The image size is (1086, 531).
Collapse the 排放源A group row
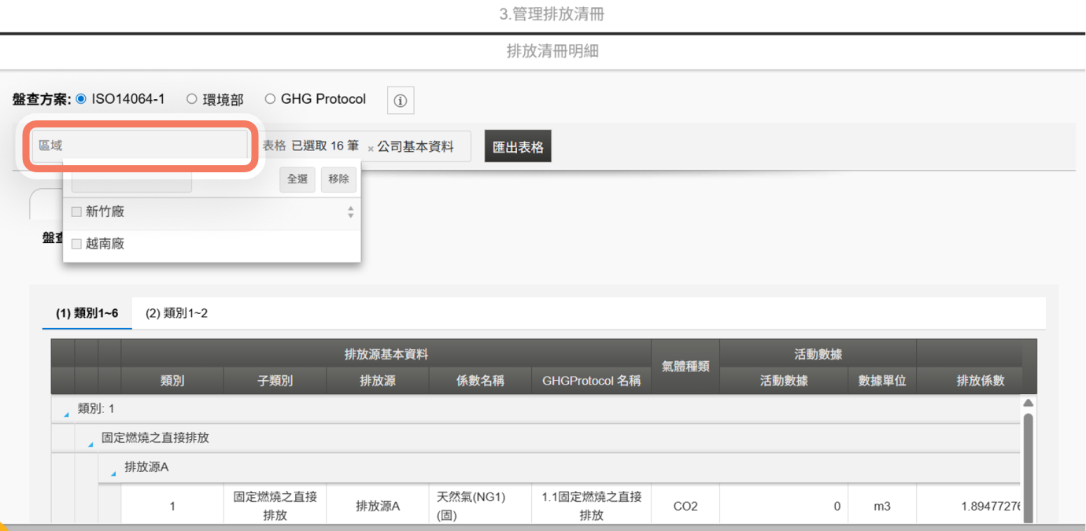tap(114, 470)
